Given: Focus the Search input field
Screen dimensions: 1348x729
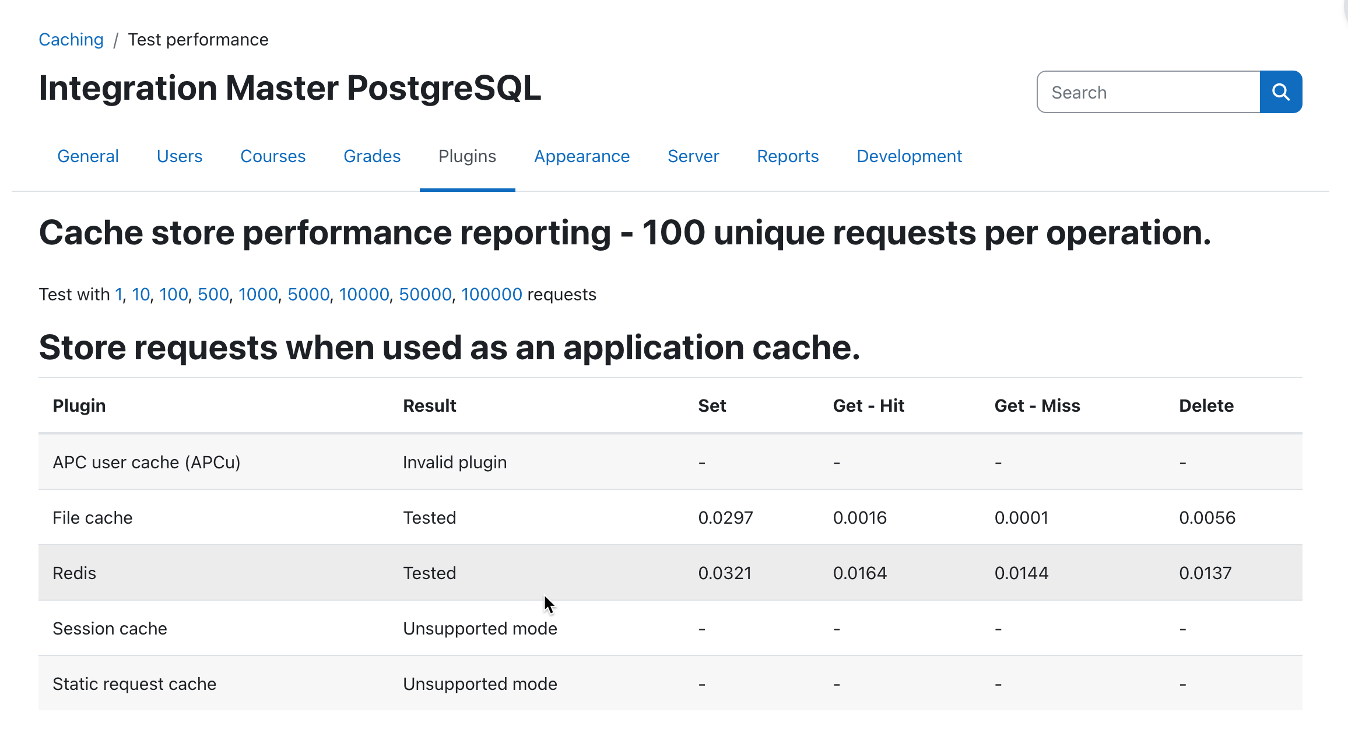Looking at the screenshot, I should (x=1149, y=92).
